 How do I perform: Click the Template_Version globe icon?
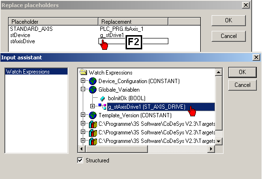click(x=93, y=115)
